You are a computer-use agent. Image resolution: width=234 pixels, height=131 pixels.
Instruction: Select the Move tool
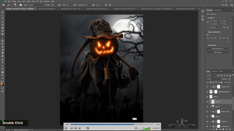click(2, 12)
